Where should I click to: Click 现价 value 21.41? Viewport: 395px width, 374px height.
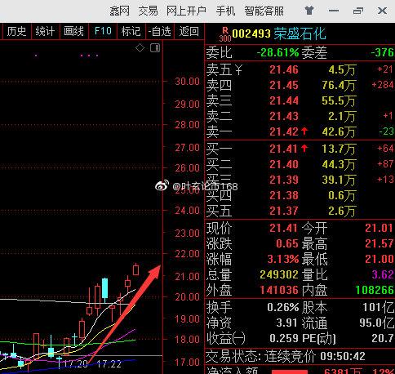pos(284,228)
